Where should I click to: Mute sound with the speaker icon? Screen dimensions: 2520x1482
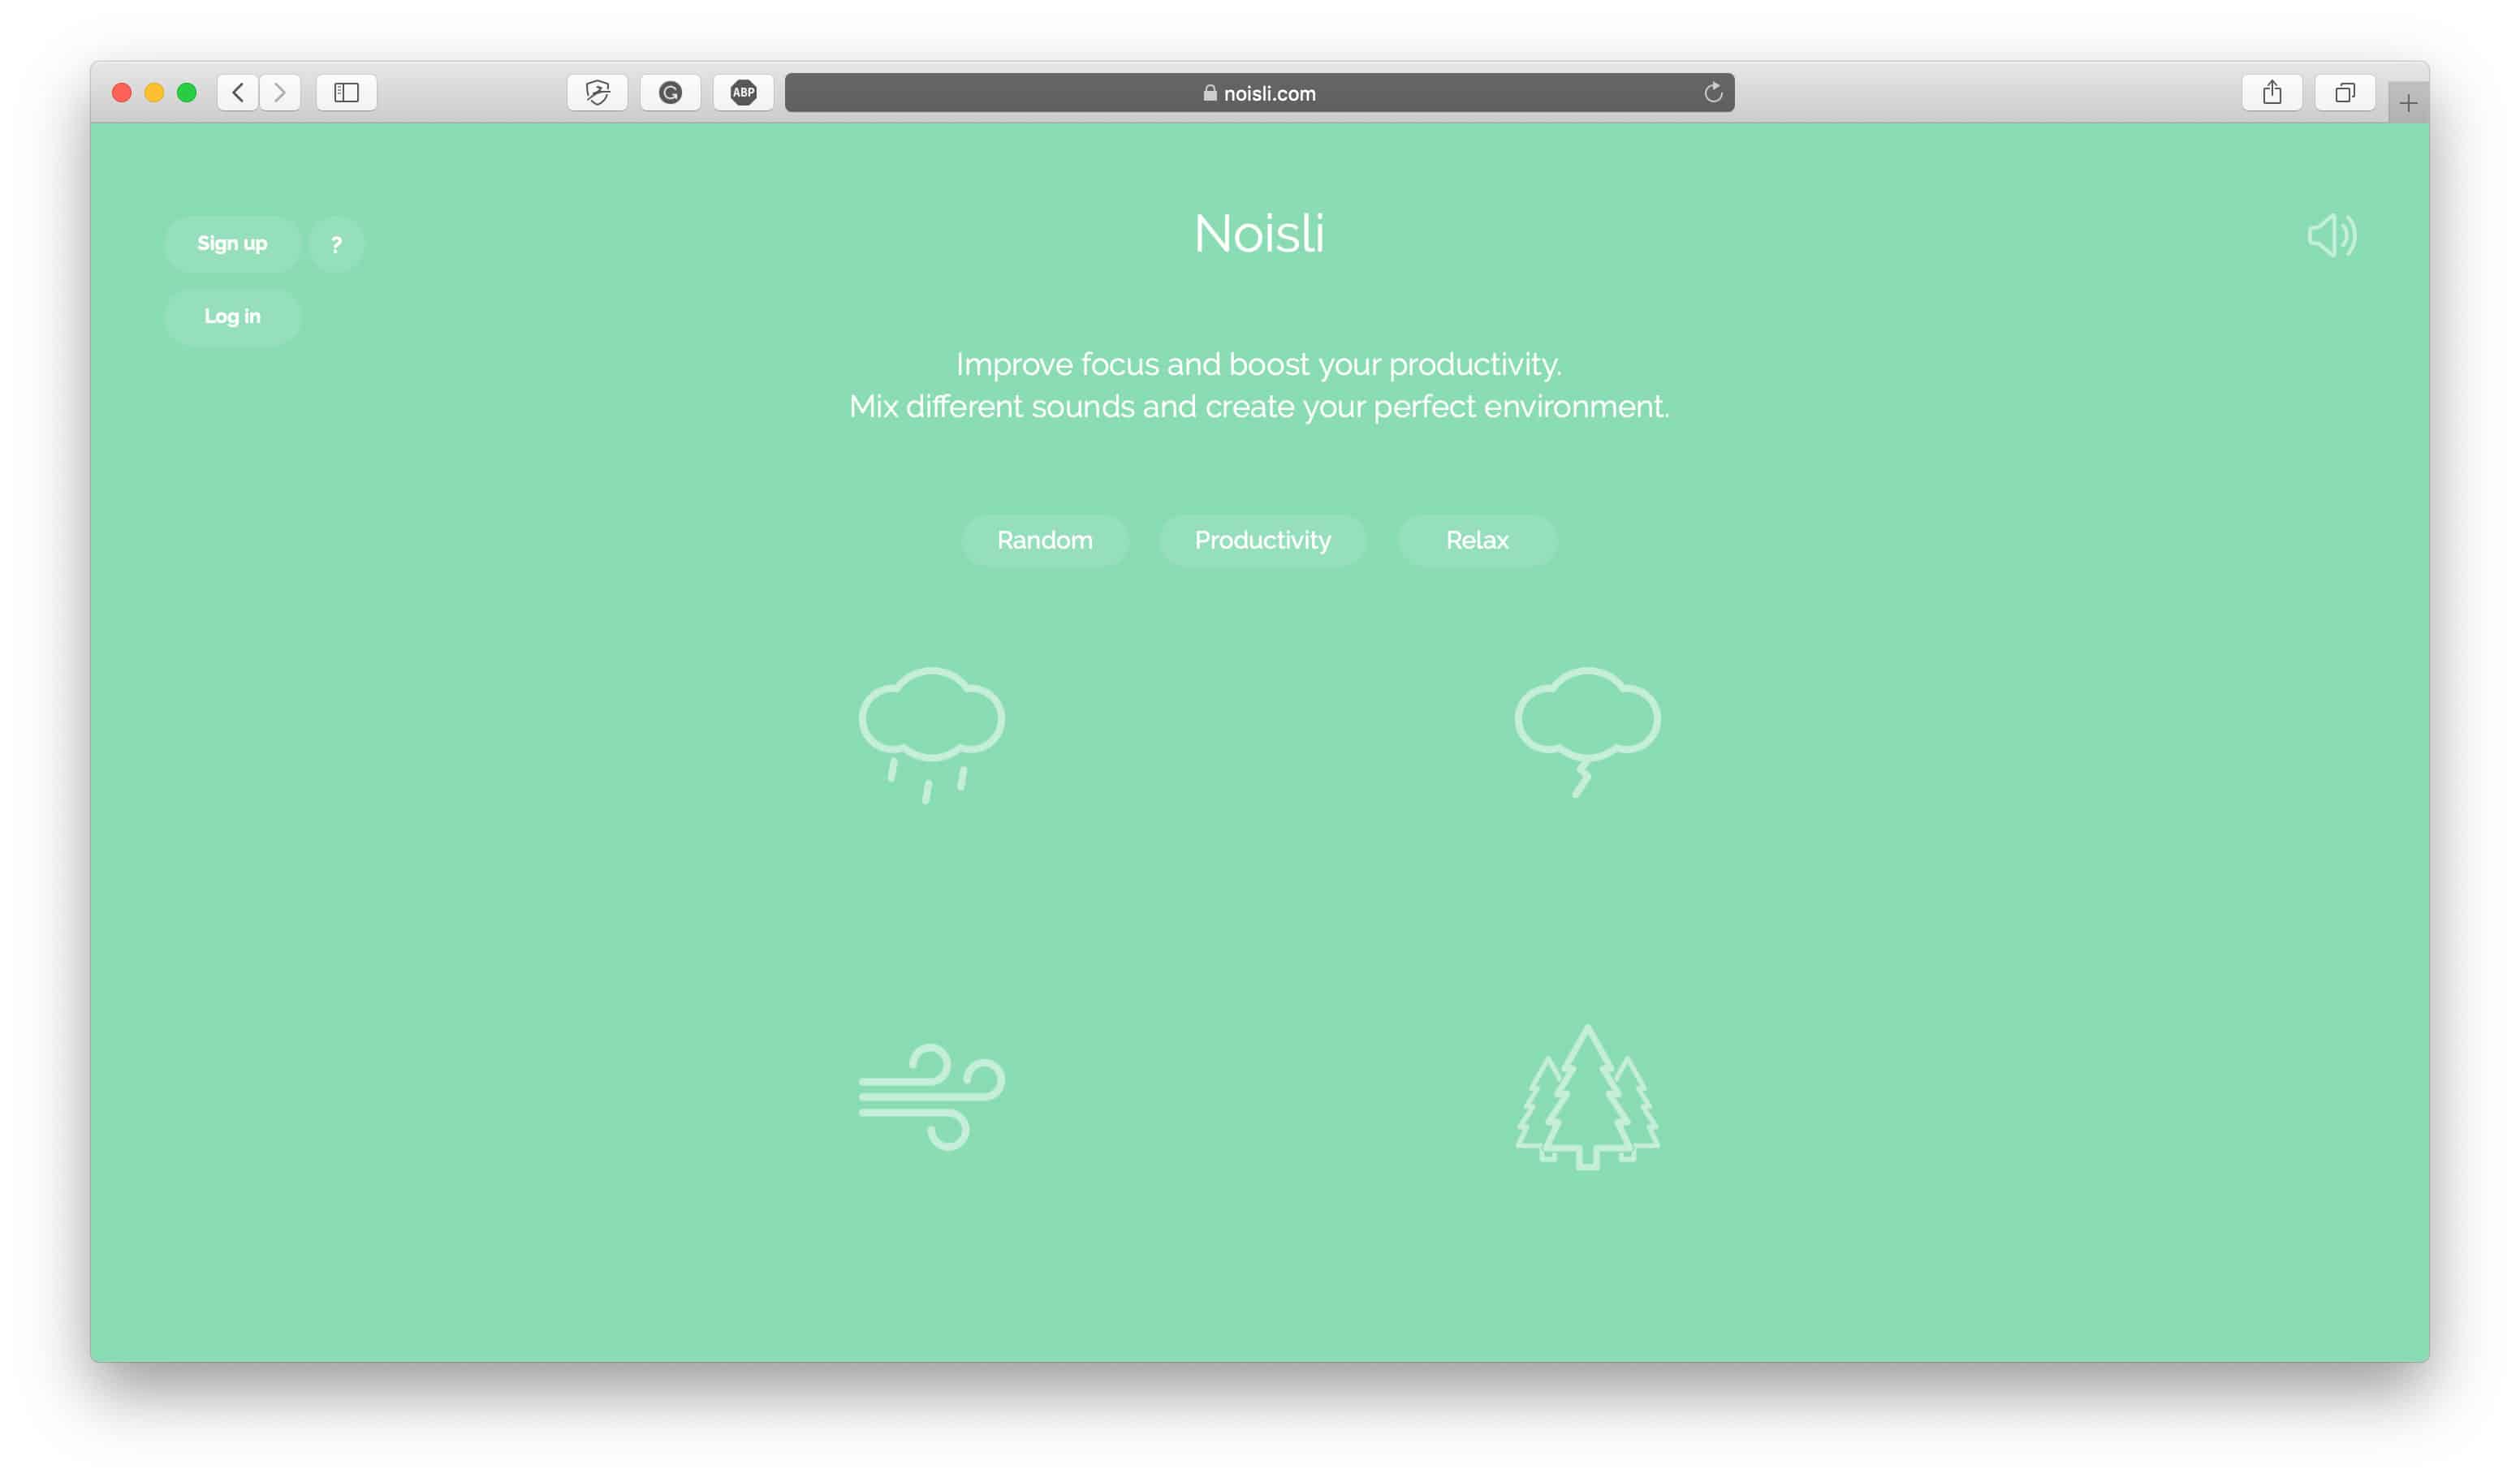(2331, 236)
